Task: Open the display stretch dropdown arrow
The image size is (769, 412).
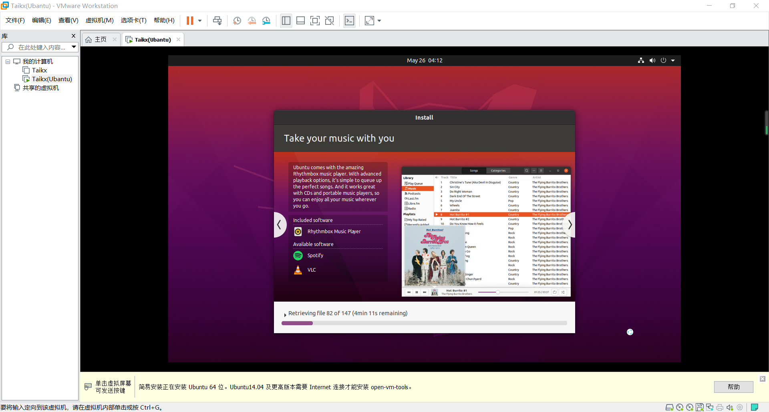Action: pos(379,20)
